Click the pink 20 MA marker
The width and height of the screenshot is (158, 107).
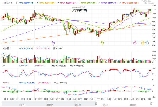click(x=135, y=43)
